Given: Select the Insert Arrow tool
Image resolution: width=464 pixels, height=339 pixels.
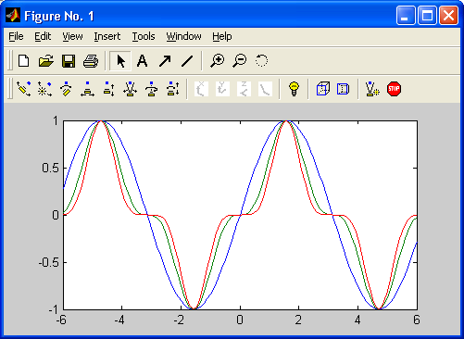Looking at the screenshot, I should pyautogui.click(x=165, y=61).
